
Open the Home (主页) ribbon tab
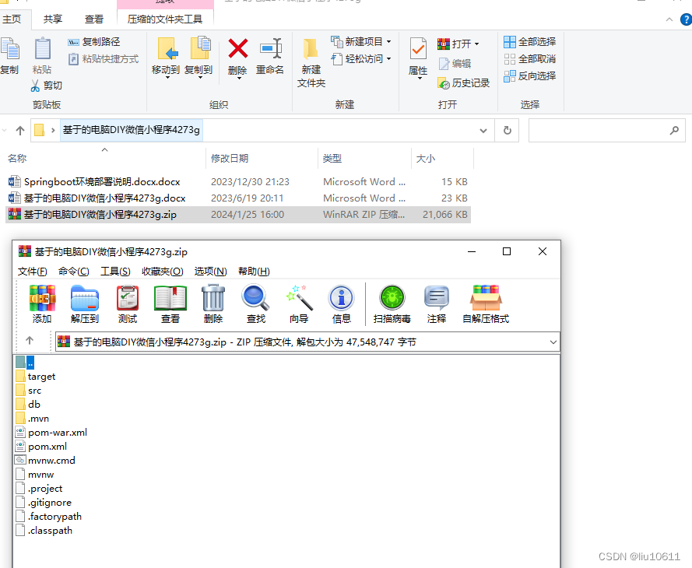[x=12, y=19]
